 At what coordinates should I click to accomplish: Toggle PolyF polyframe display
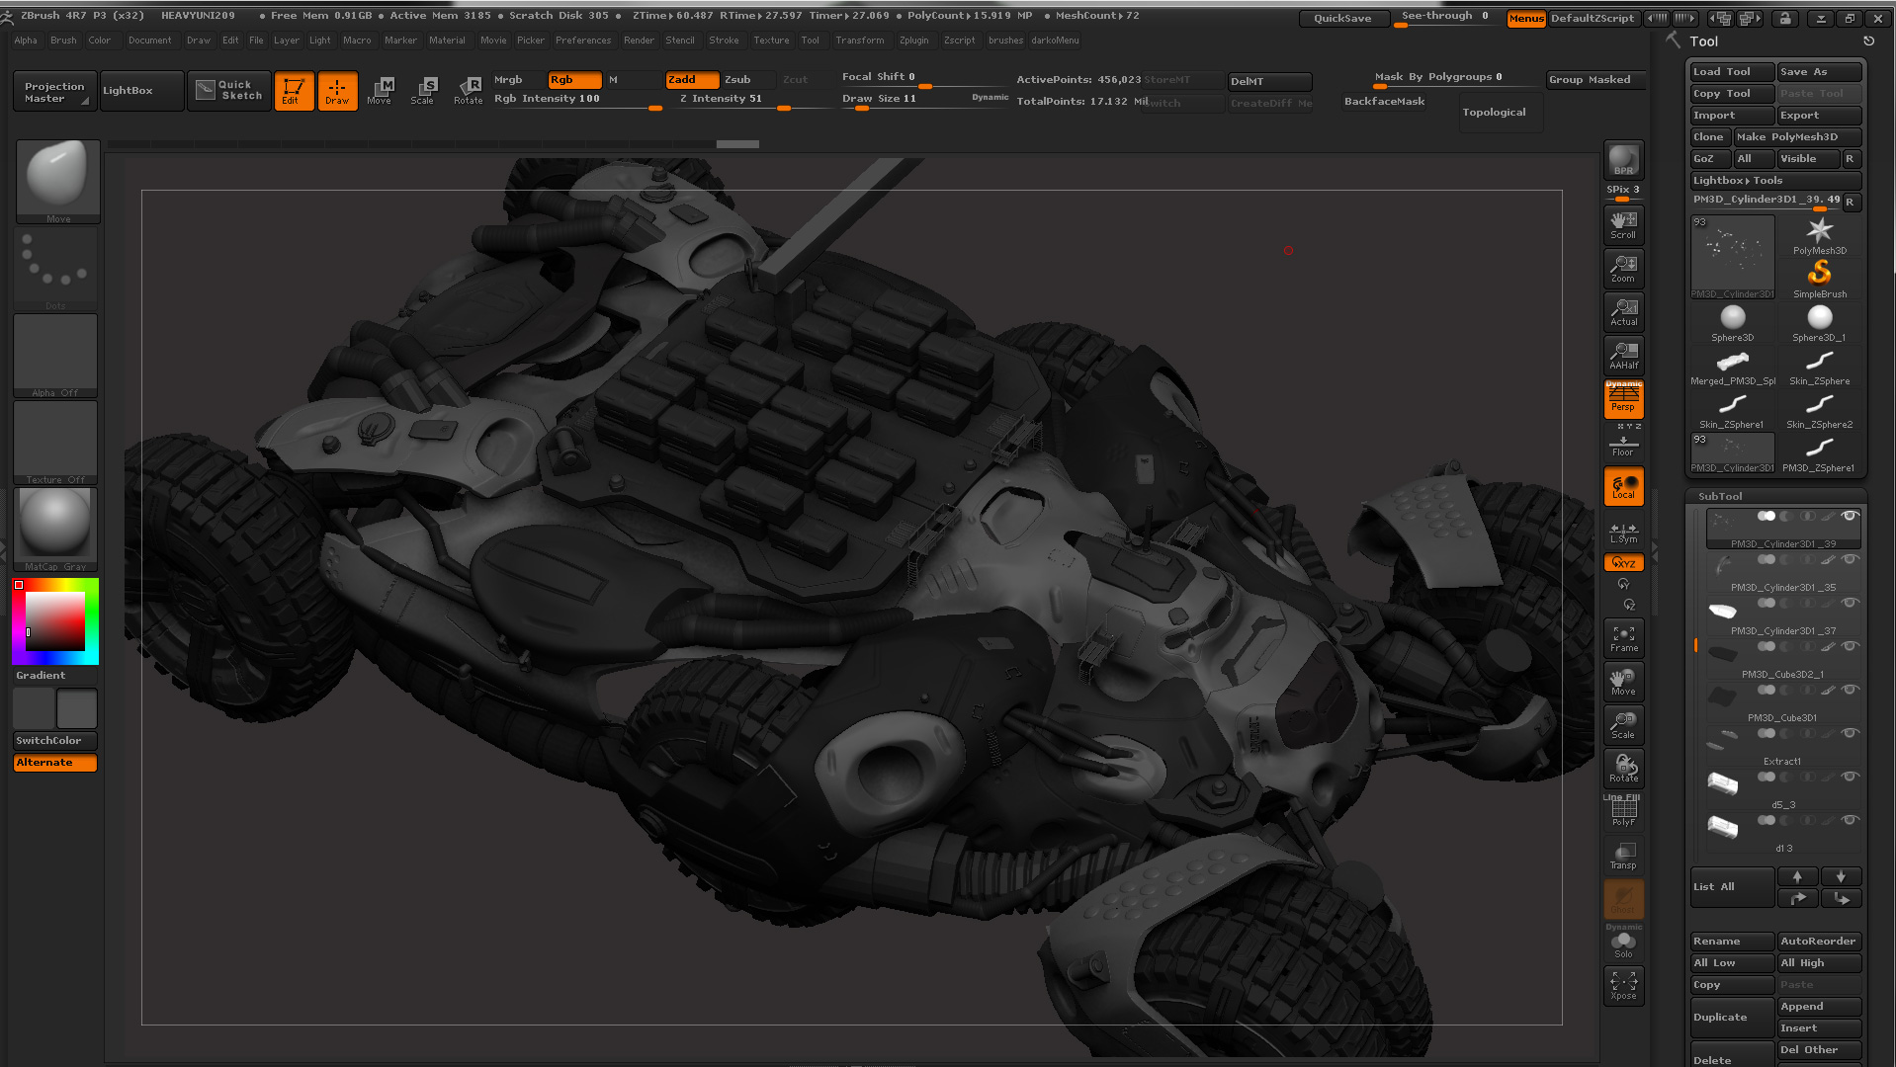click(1623, 812)
